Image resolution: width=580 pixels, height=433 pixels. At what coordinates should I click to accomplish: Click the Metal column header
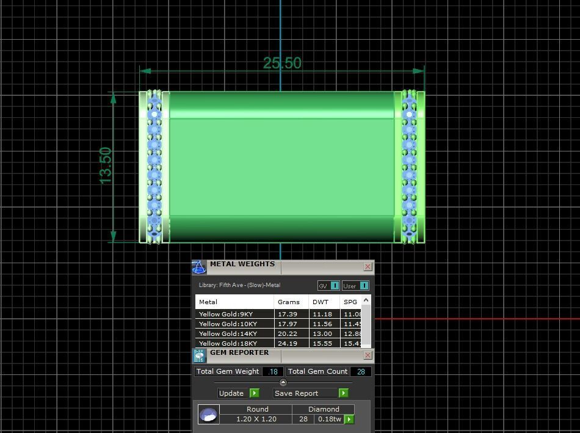pos(234,302)
